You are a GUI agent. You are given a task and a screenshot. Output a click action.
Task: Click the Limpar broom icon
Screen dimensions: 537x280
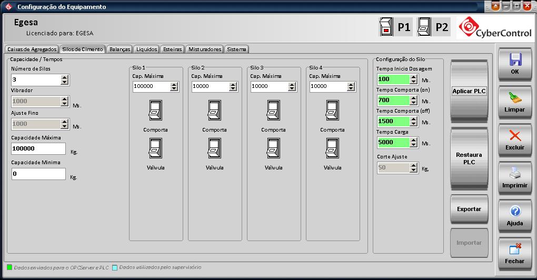(515, 97)
